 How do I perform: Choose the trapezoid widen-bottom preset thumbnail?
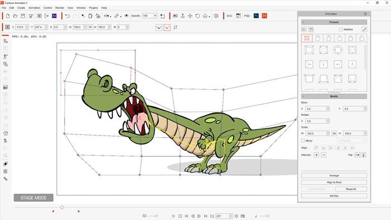[x=323, y=79]
